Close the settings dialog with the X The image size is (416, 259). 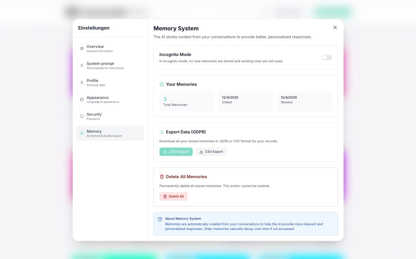coord(335,27)
